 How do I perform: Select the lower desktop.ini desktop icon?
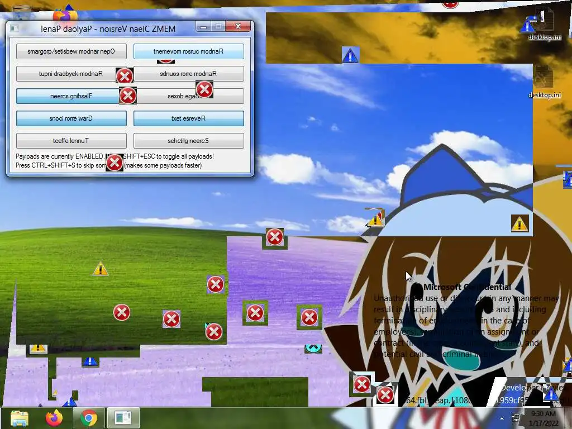[545, 83]
